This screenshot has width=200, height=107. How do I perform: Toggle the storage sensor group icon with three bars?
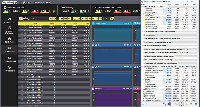pos(62,19)
